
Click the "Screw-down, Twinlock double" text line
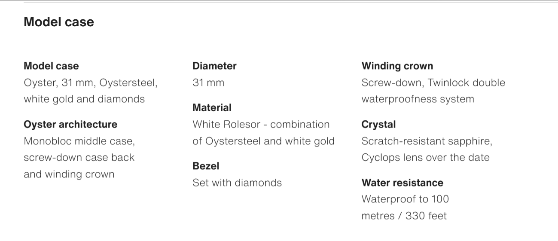point(433,82)
